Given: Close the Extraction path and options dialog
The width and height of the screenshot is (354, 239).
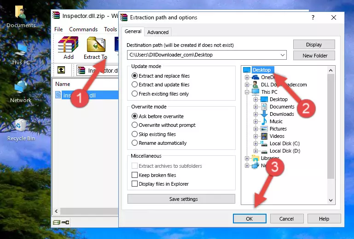Looking at the screenshot, I should 334,17.
